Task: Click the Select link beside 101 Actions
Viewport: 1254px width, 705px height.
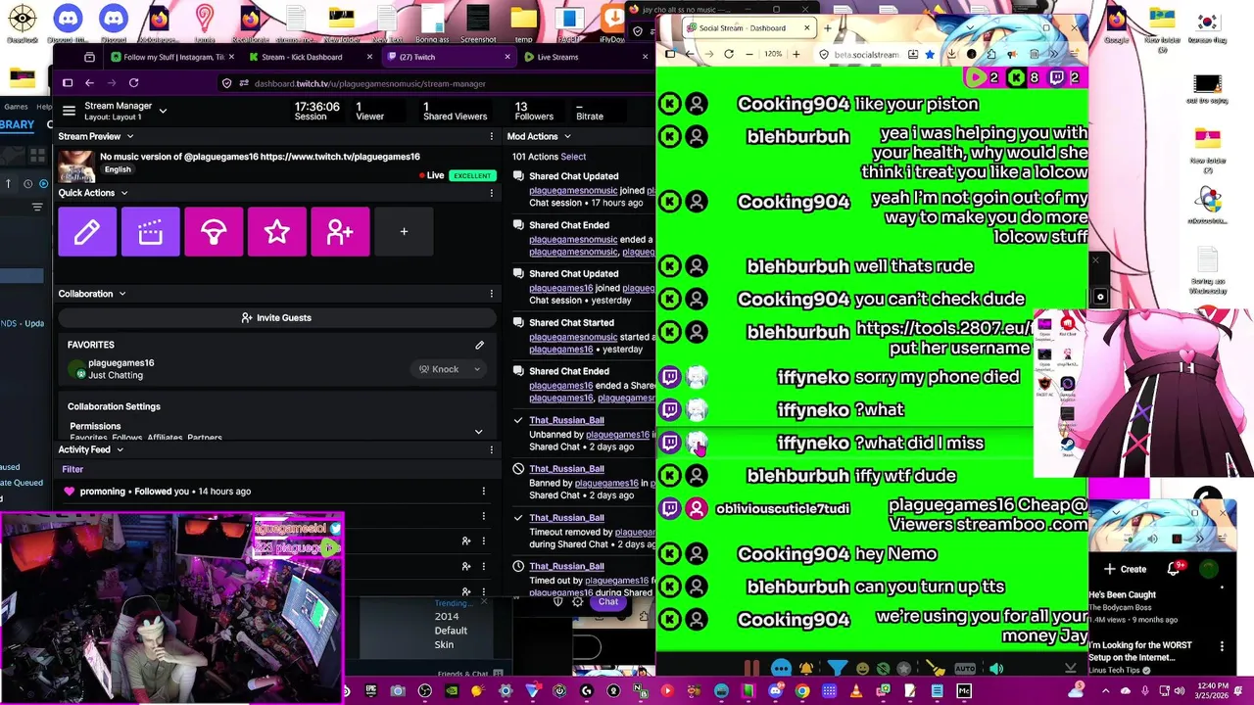Action: (x=573, y=157)
